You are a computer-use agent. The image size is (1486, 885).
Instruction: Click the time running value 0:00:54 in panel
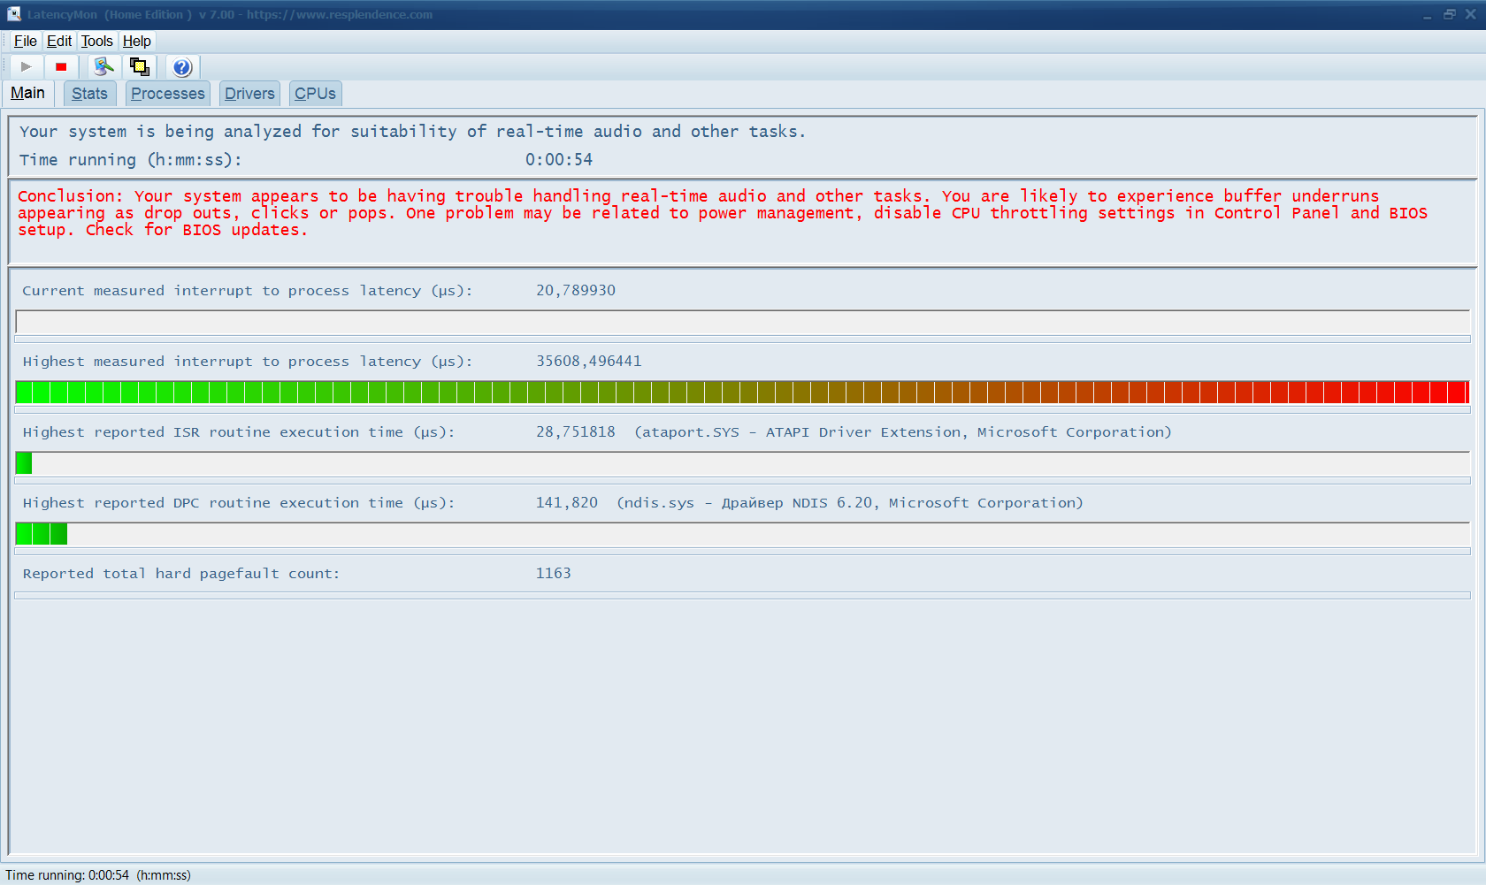pyautogui.click(x=559, y=159)
